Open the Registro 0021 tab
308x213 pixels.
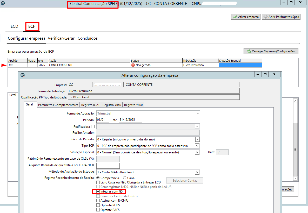[90, 105]
